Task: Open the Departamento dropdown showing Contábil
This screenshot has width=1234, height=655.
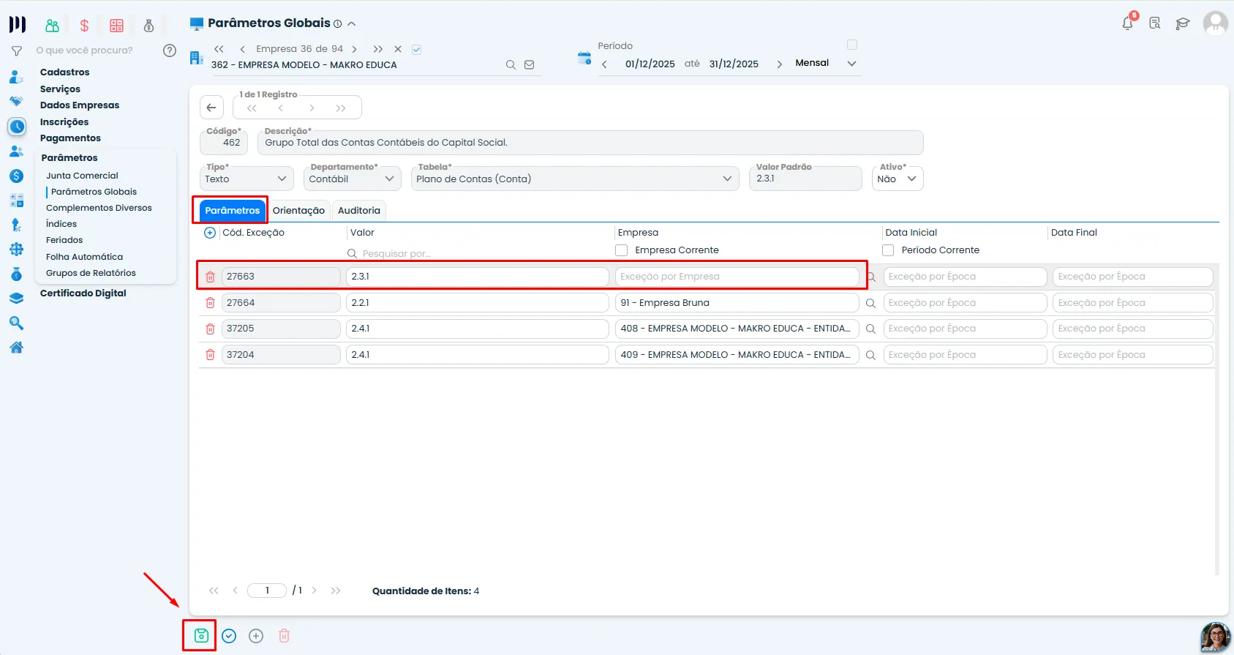Action: 353,179
